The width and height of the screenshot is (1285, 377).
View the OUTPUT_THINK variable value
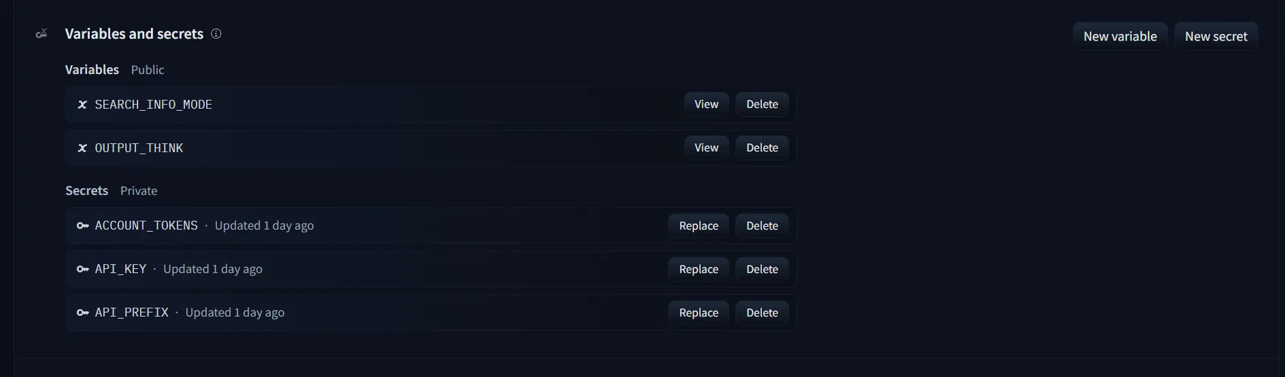[x=706, y=148]
